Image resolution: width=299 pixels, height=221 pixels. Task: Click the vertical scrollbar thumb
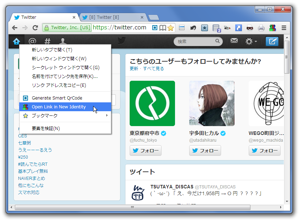(287, 57)
